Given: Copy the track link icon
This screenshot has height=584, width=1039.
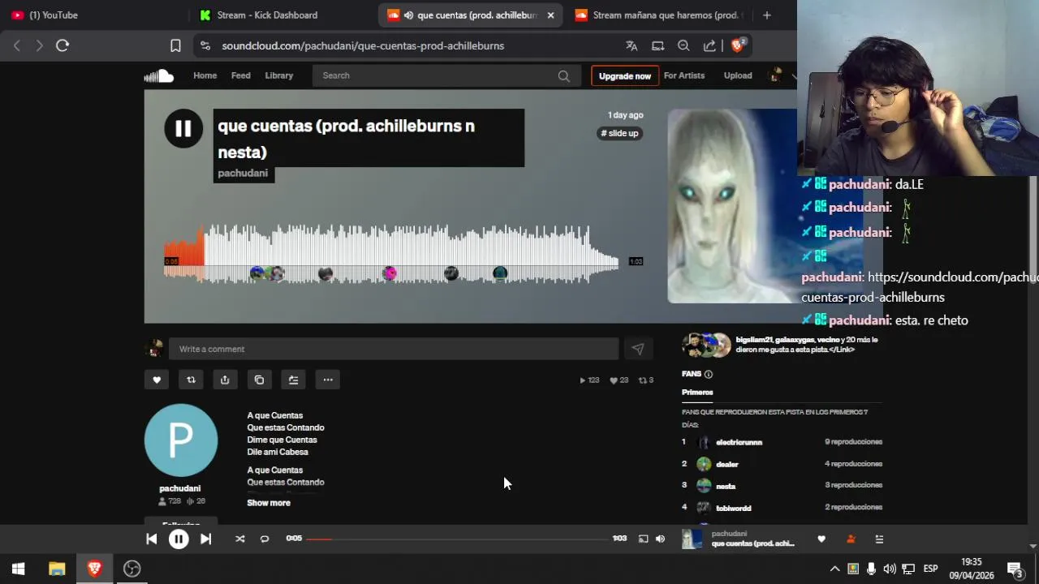Looking at the screenshot, I should coord(259,380).
